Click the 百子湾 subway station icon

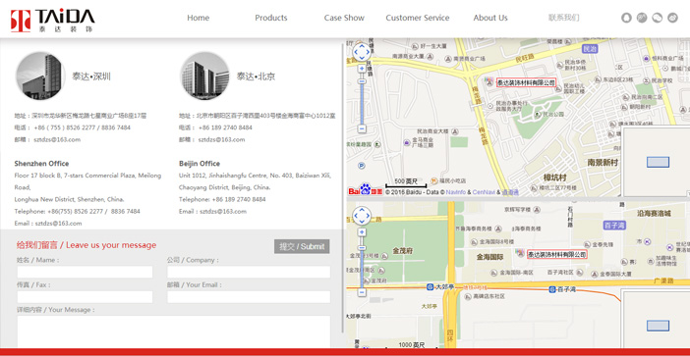point(552,289)
